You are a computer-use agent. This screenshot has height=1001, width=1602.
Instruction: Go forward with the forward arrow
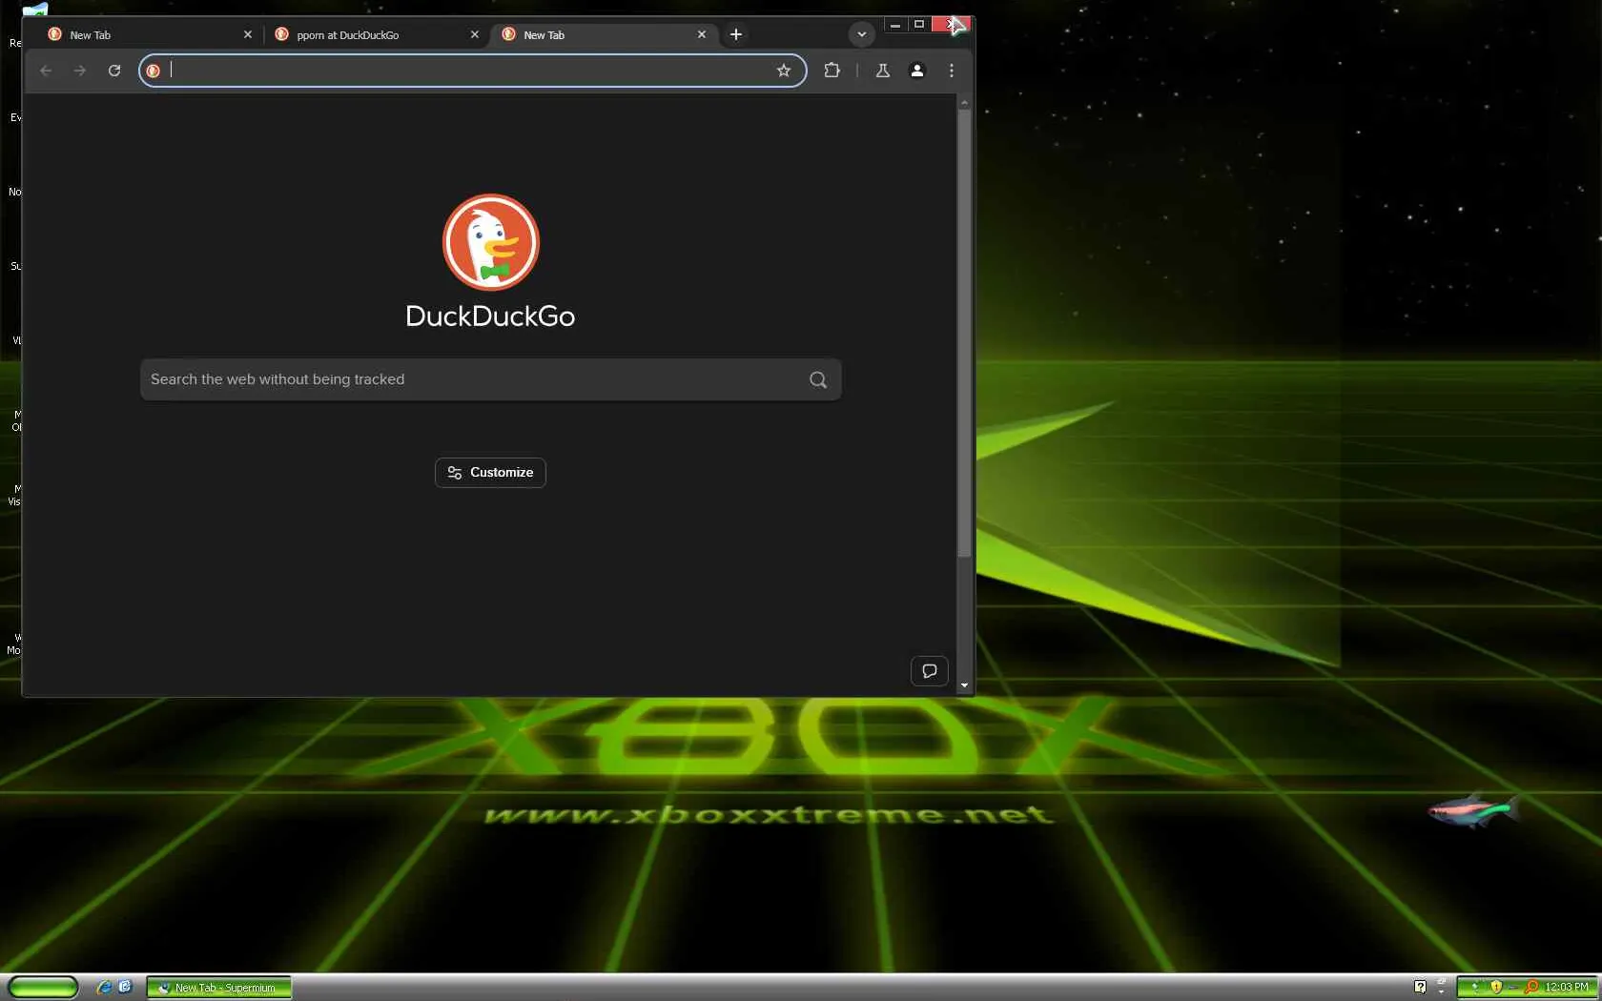[x=80, y=71]
